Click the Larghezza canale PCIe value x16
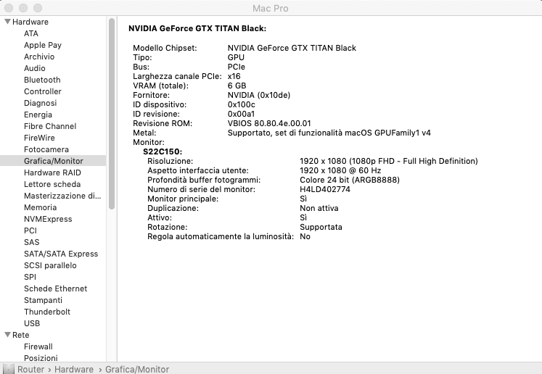The width and height of the screenshot is (542, 374). (x=234, y=76)
